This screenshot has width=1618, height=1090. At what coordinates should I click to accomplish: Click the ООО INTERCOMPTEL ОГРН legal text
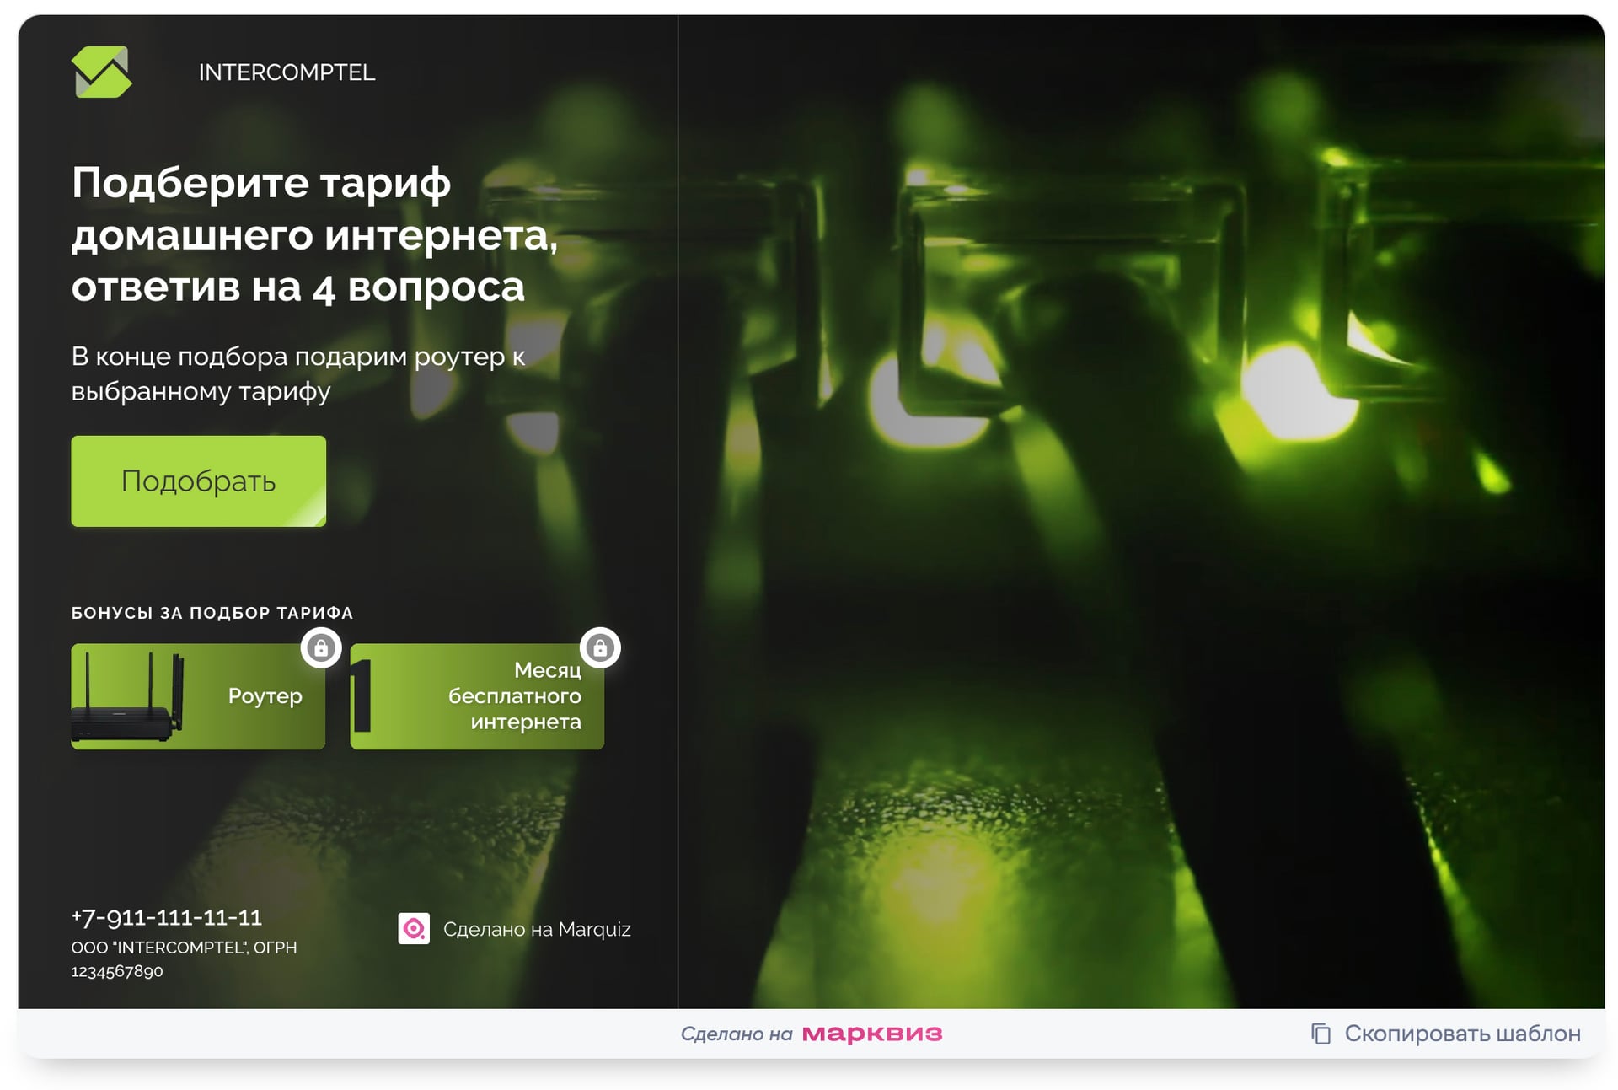point(184,958)
